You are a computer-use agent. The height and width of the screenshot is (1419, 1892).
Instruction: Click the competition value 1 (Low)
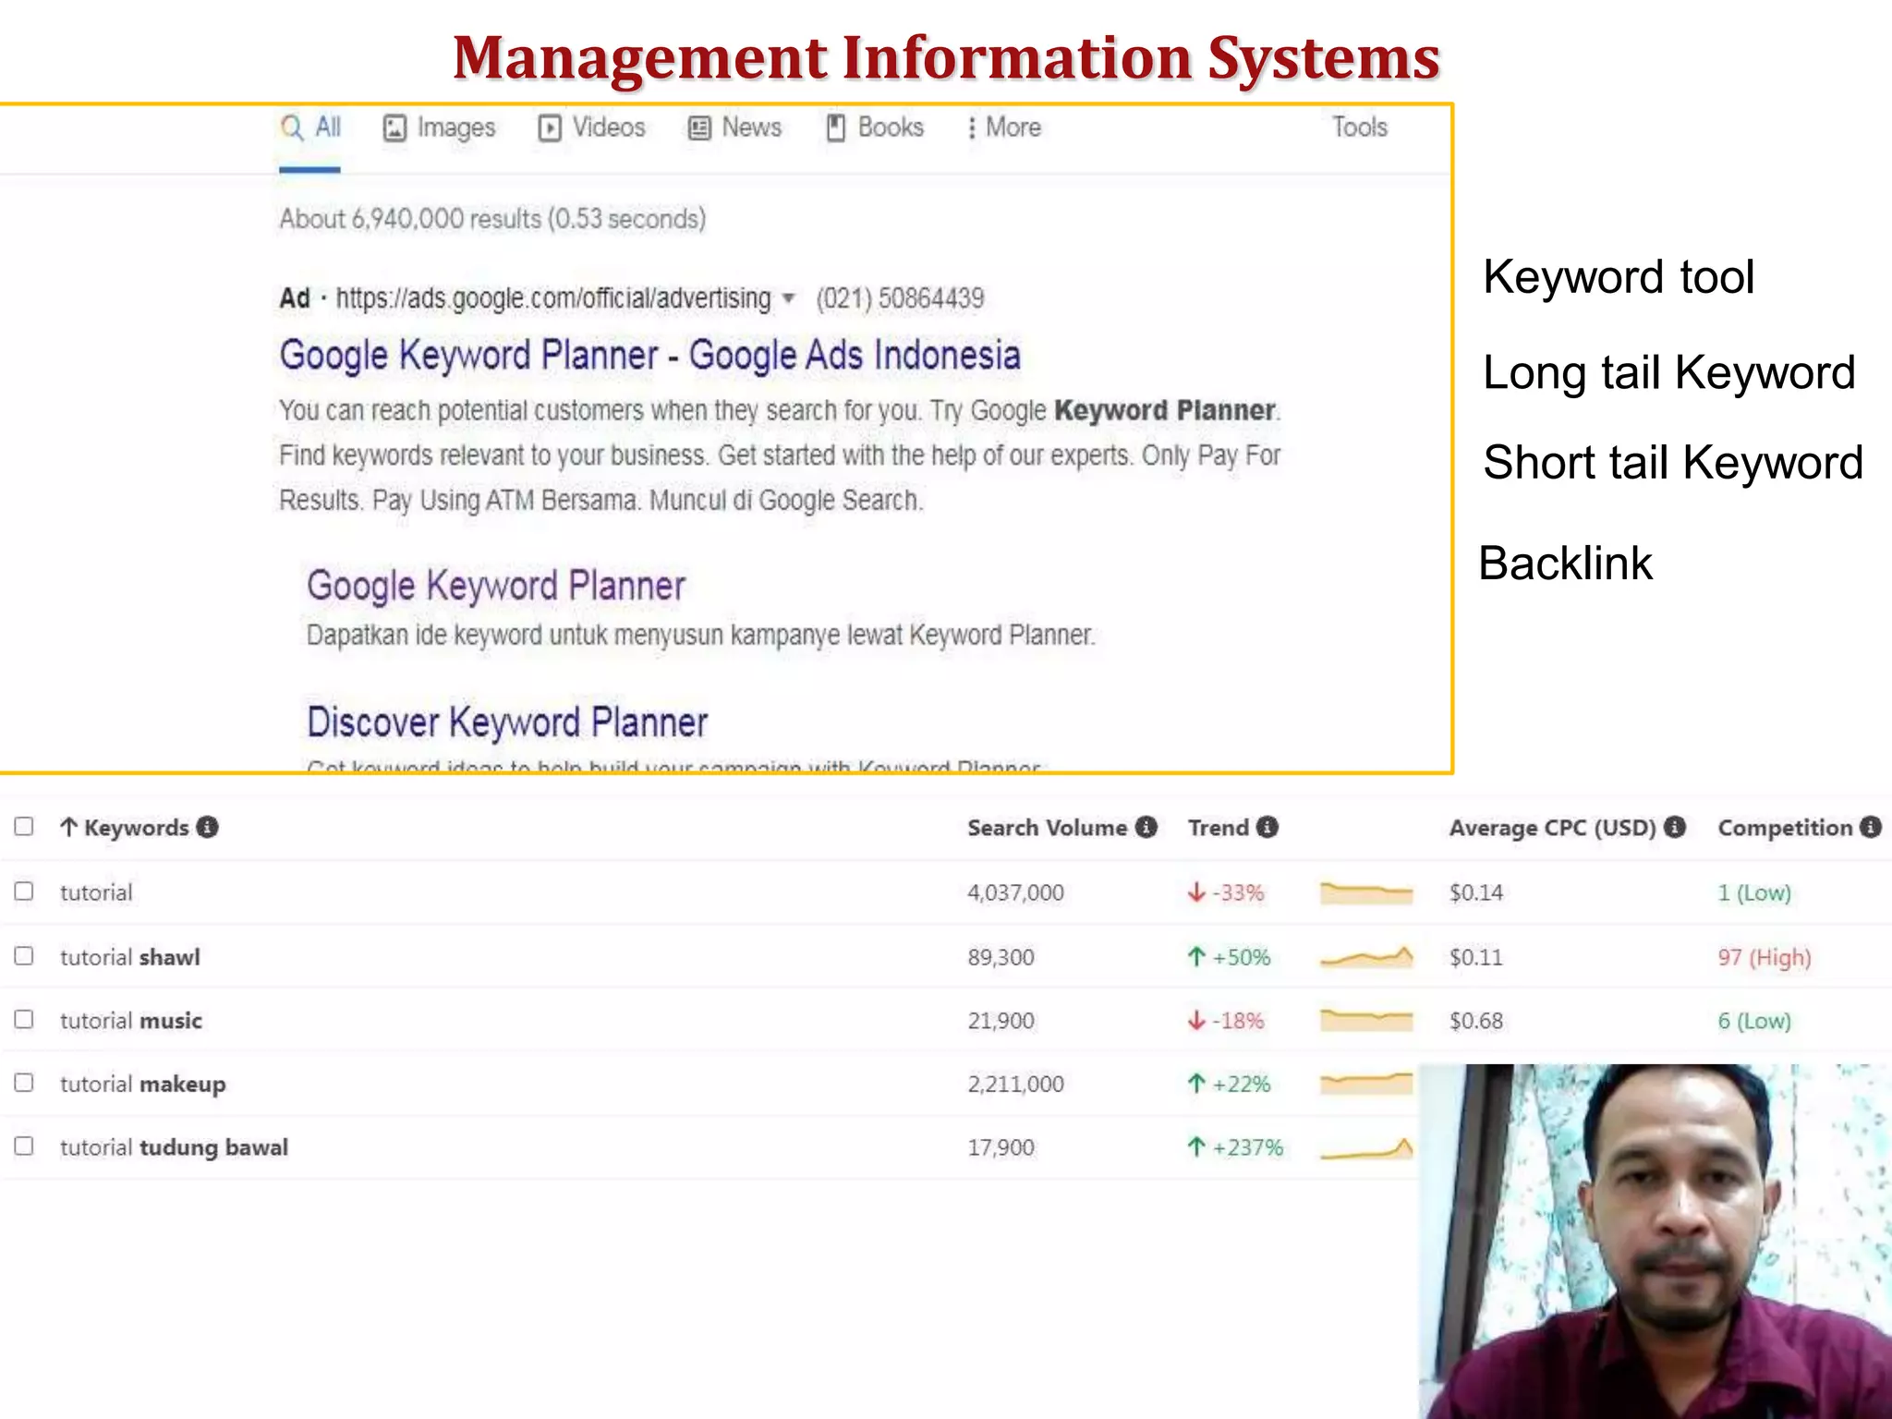(1754, 892)
